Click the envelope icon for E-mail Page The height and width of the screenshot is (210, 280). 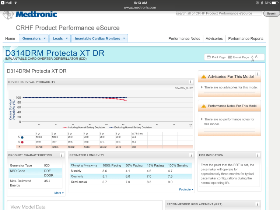click(x=230, y=57)
